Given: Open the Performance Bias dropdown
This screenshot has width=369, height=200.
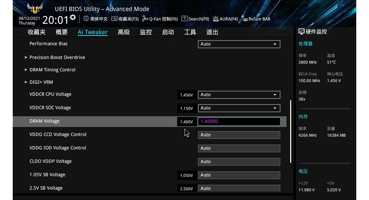Looking at the screenshot, I should (239, 44).
